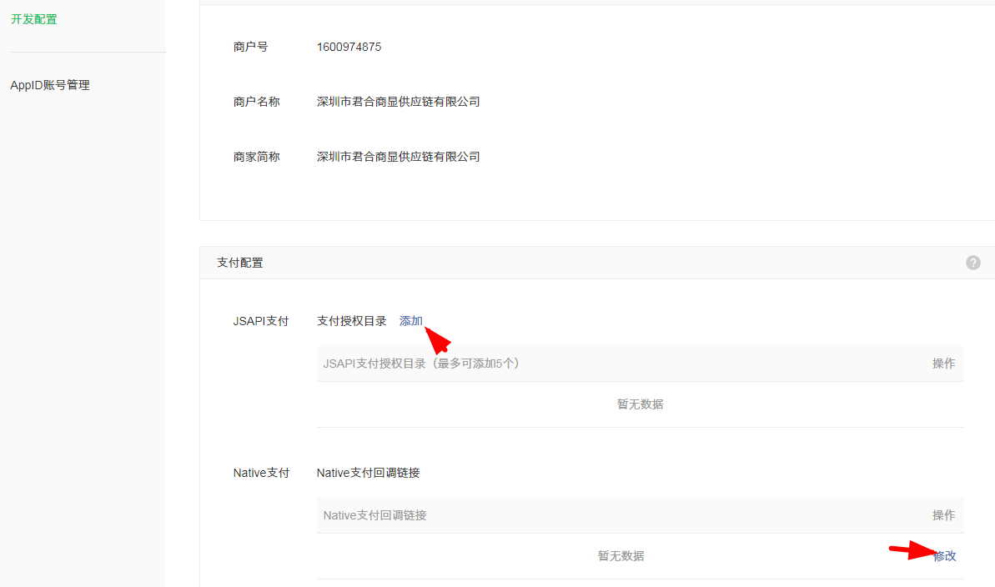Click 支付授权目录 label text
Screen dimensions: 995x587
point(351,320)
